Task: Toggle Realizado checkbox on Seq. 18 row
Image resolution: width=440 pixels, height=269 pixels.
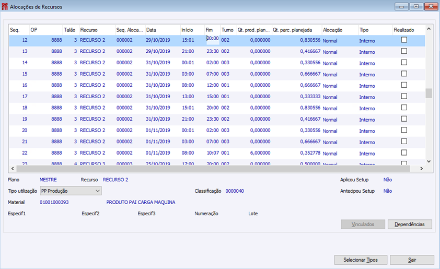Action: coord(404,108)
